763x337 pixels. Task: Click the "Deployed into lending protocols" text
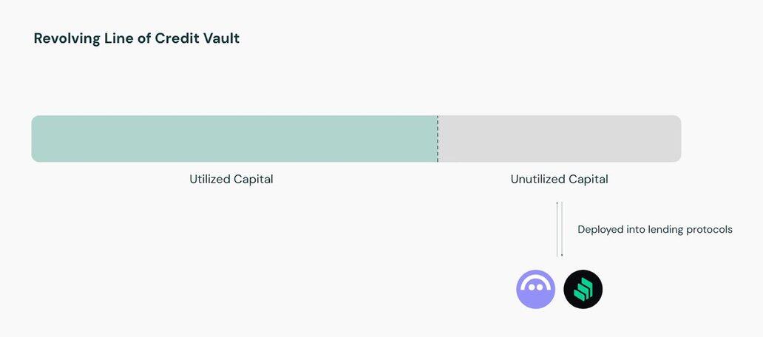(x=655, y=230)
